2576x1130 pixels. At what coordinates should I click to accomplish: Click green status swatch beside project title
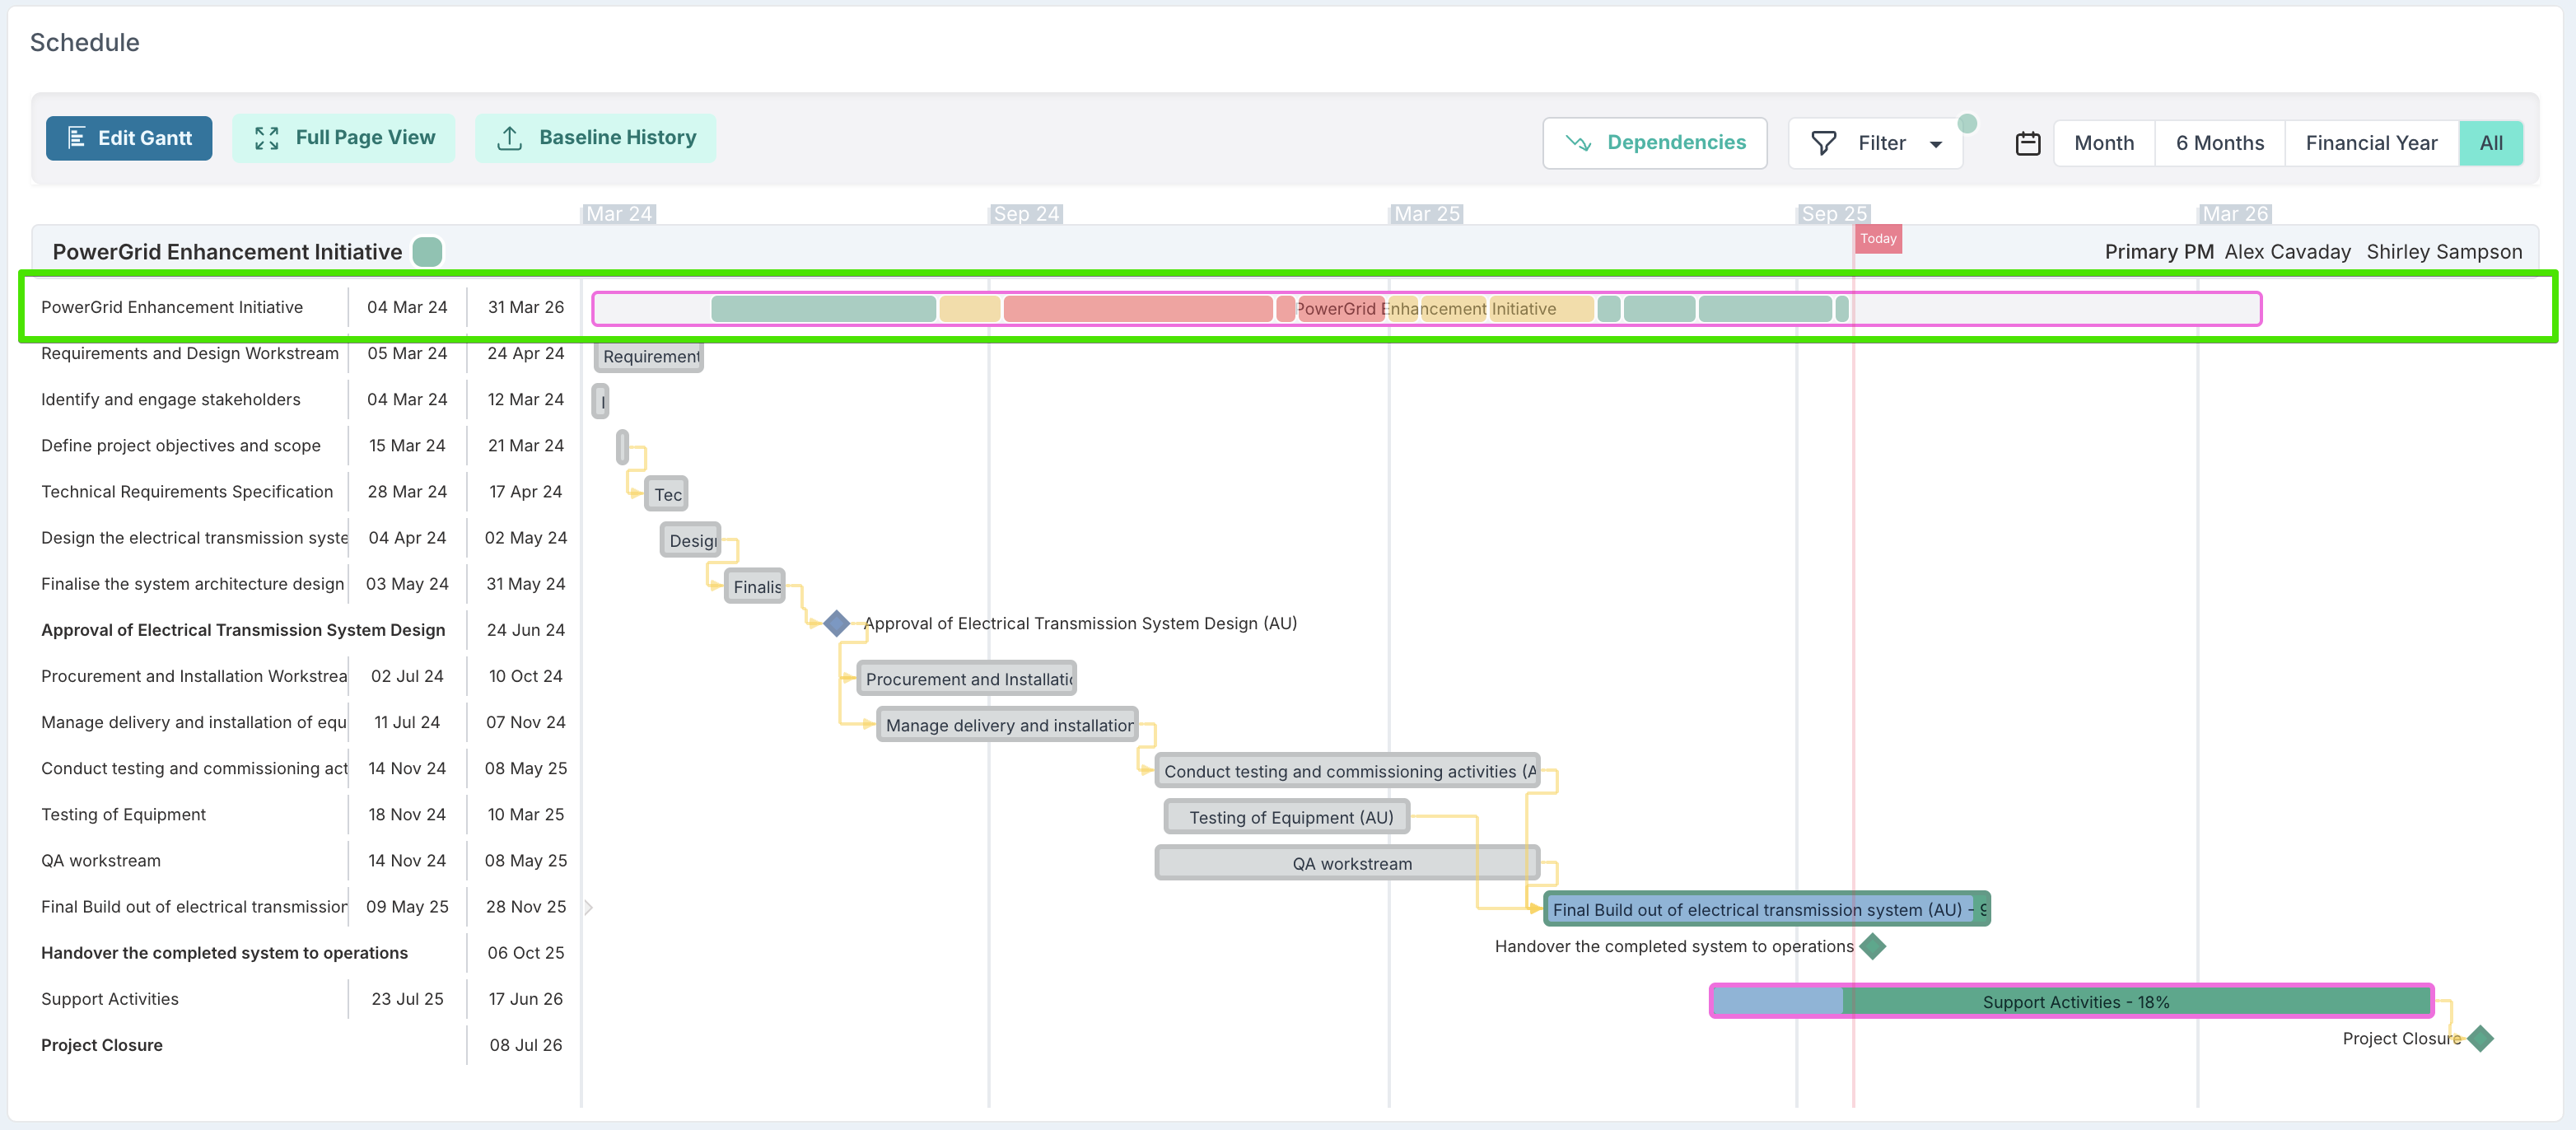(x=427, y=252)
